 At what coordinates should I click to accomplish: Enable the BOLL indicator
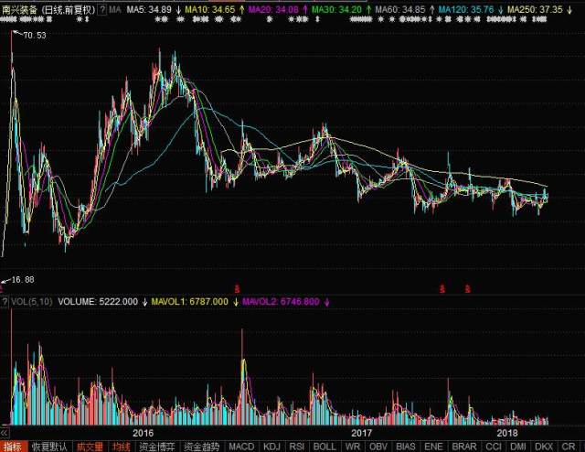click(x=324, y=446)
